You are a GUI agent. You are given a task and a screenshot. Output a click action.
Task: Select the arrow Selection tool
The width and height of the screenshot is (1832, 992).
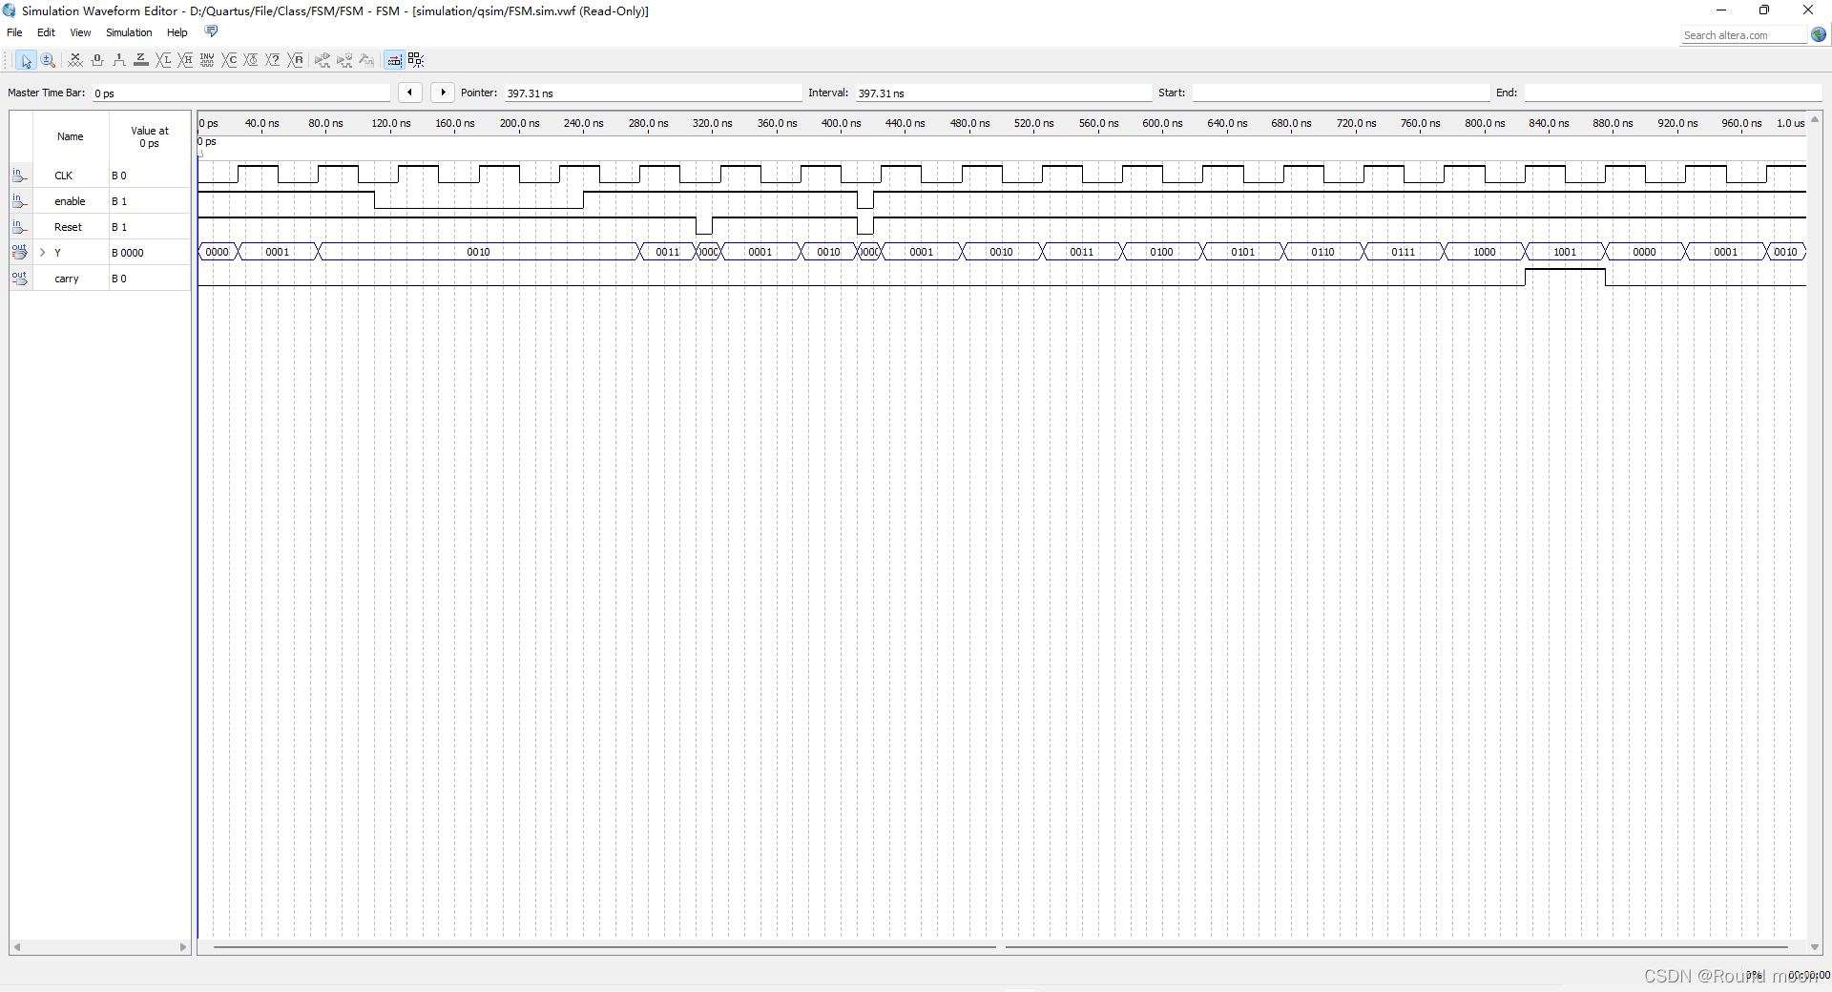[x=26, y=60]
